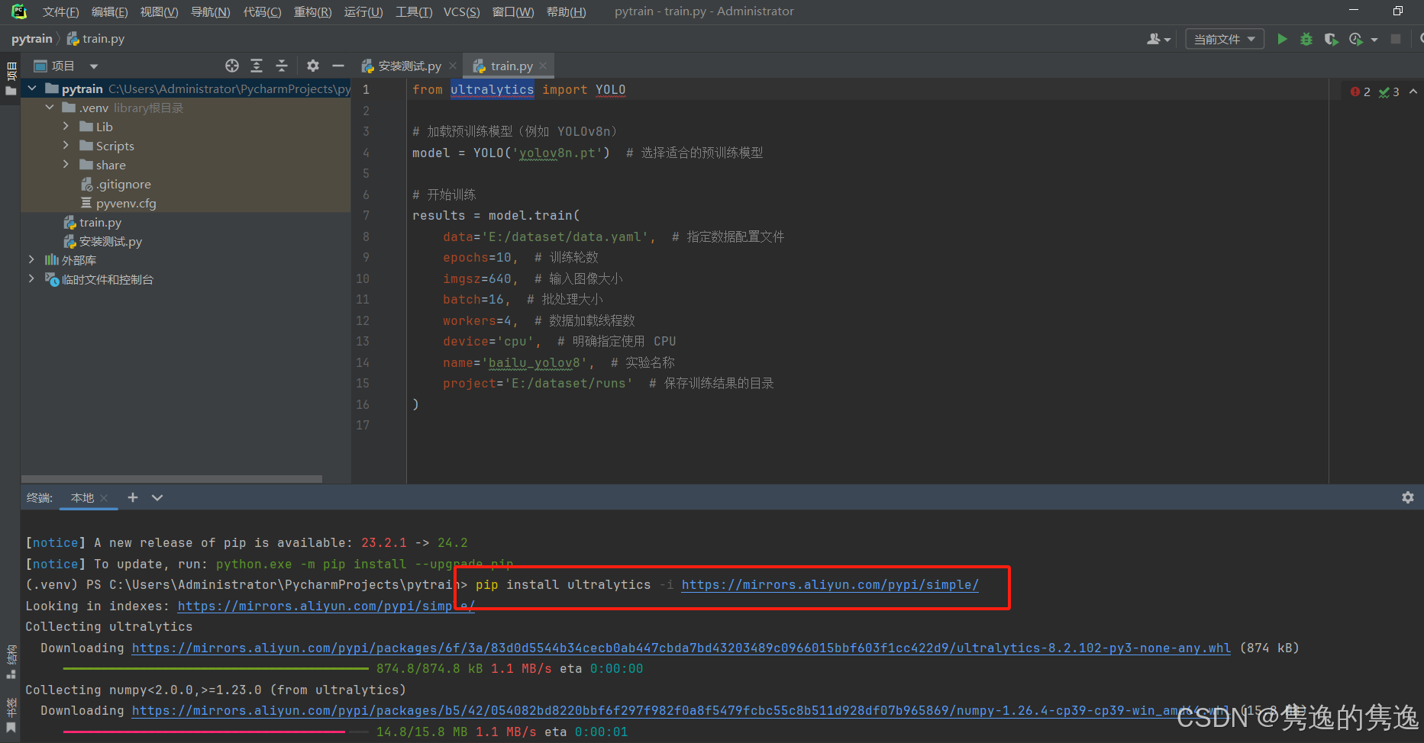This screenshot has height=743, width=1424.
Task: Collapse the expanded .venv folder
Action: coord(49,107)
